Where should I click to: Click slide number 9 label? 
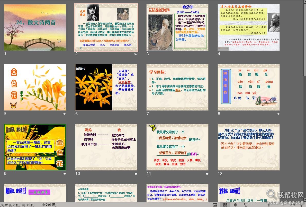(x=5, y=173)
